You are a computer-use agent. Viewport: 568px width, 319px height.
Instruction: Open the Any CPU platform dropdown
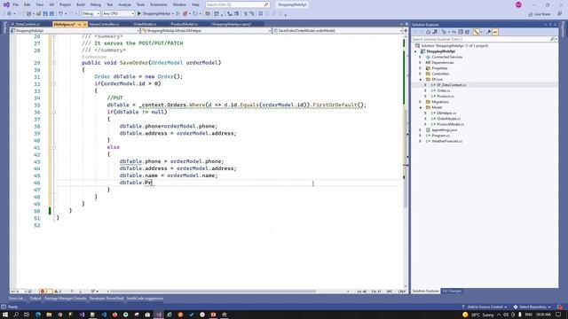(x=118, y=13)
